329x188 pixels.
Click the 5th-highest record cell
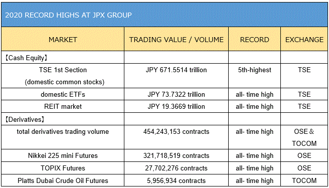[x=254, y=76]
